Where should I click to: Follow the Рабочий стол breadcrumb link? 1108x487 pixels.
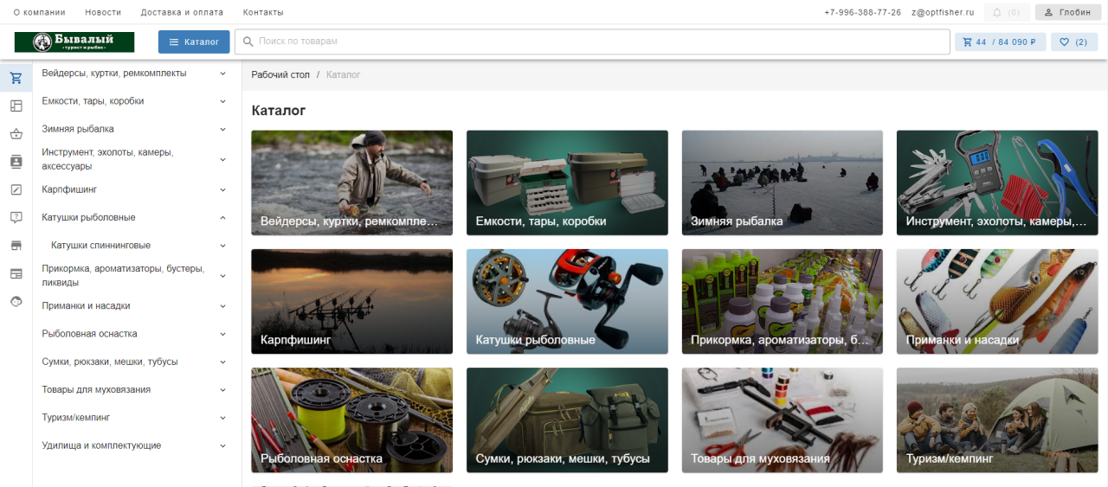(x=280, y=75)
